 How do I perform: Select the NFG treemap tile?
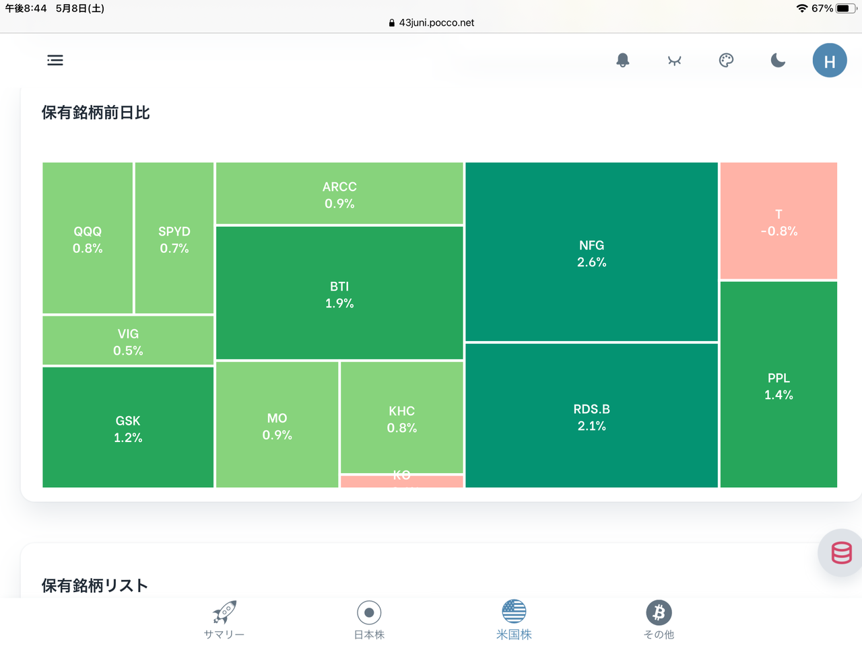pos(591,252)
